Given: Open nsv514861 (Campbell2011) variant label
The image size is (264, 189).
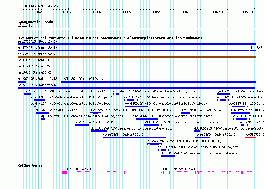Looking at the screenshot, I should point(82,79).
